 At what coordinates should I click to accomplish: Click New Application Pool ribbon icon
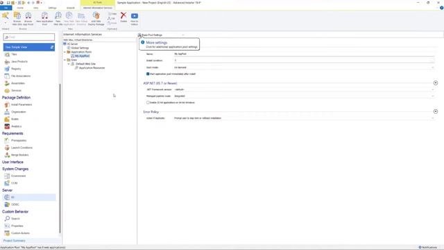pyautogui.click(x=44, y=19)
